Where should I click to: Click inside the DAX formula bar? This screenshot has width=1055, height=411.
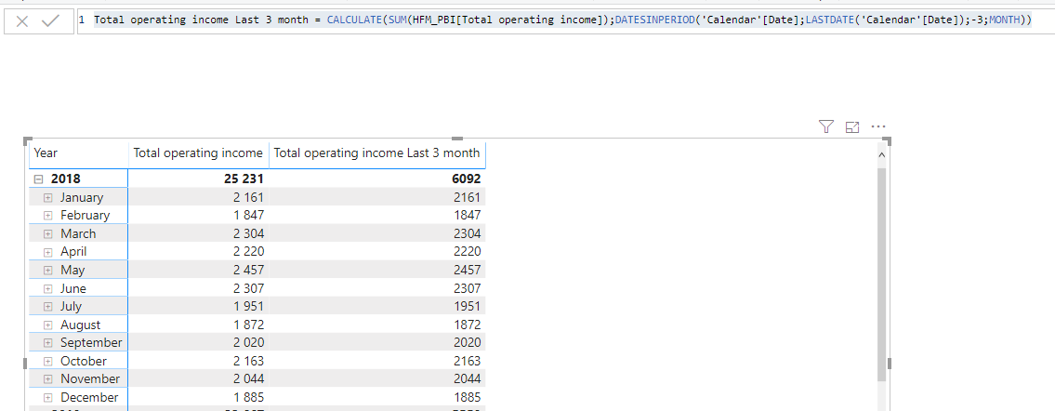tap(565, 20)
